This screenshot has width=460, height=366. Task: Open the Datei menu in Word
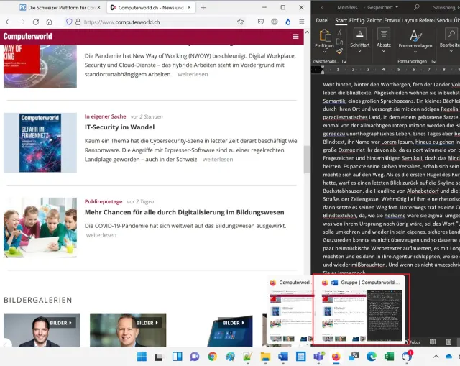(322, 20)
